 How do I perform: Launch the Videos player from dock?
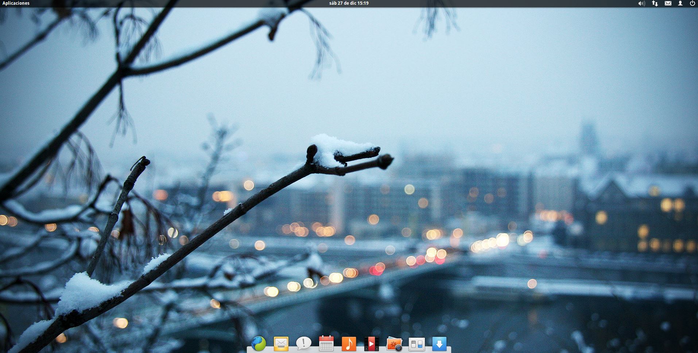(x=371, y=344)
